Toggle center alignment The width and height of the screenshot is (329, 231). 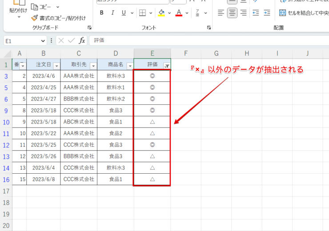232,12
